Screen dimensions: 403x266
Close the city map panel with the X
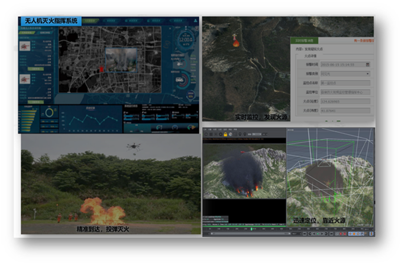click(x=170, y=29)
